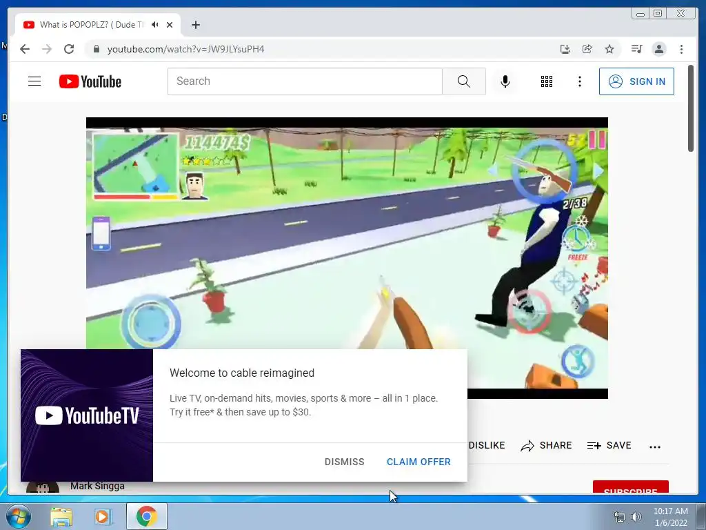Open more actions ellipsis under video
Screen dimensions: 706x530
click(655, 446)
